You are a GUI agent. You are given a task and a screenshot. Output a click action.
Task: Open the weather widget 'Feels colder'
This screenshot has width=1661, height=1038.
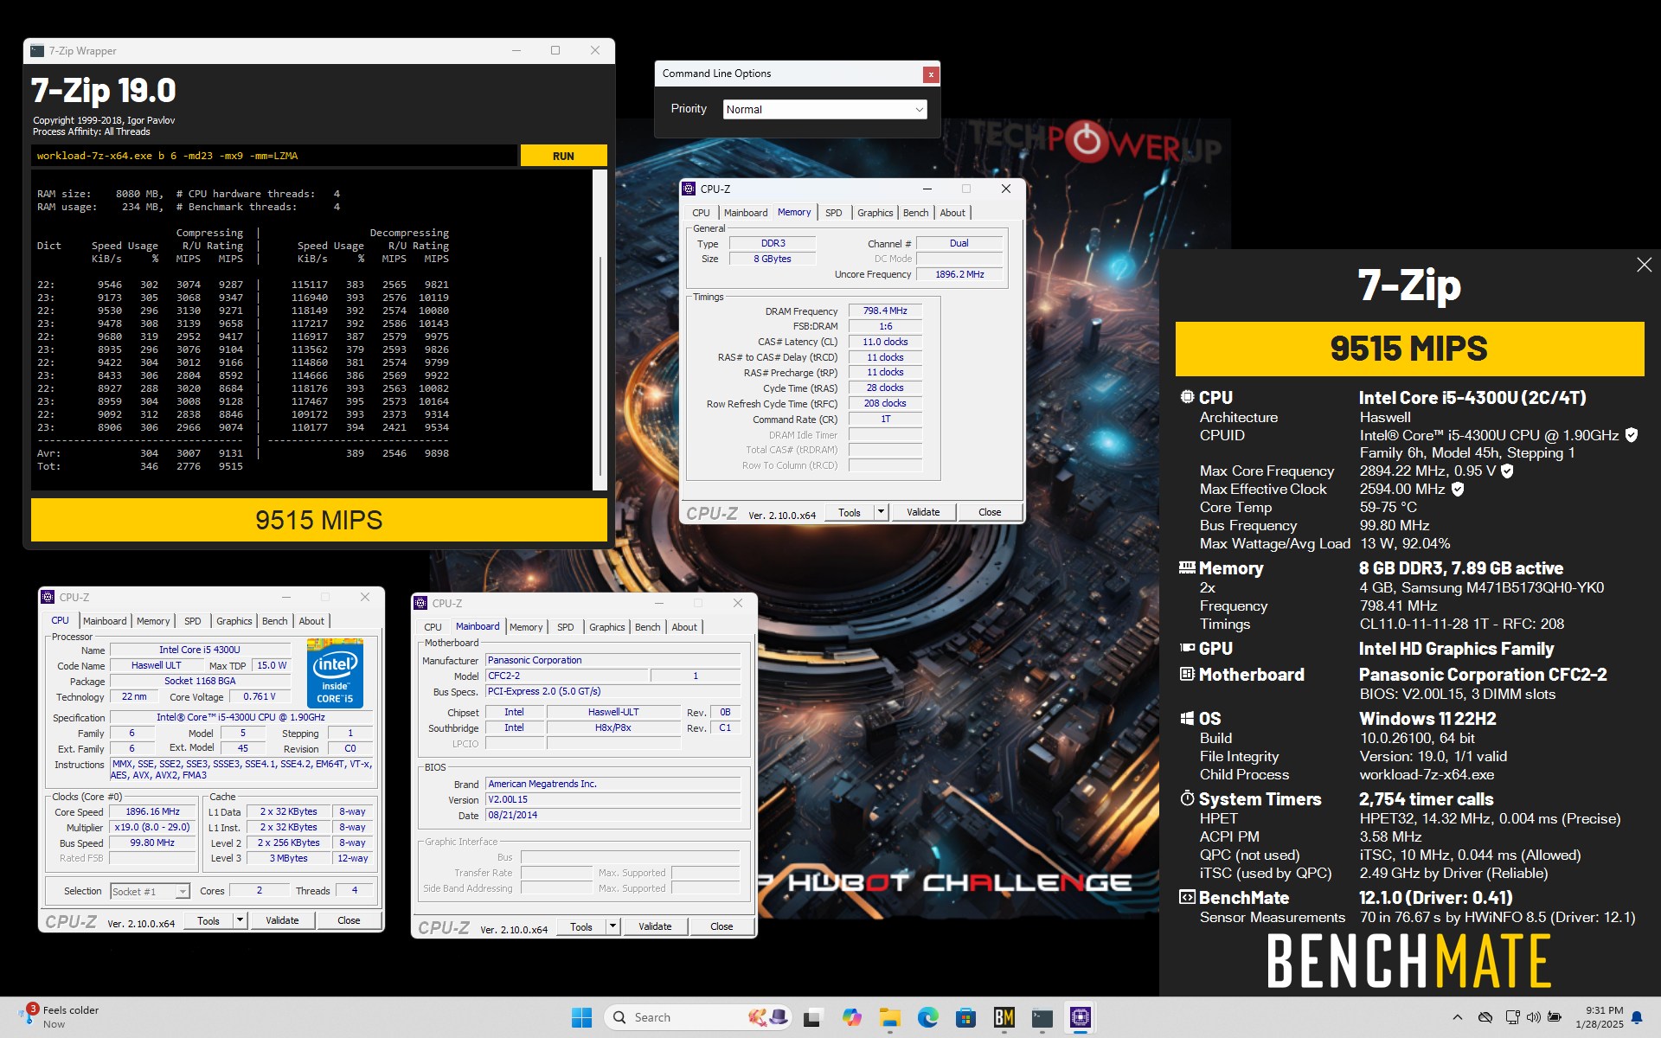tap(57, 1016)
